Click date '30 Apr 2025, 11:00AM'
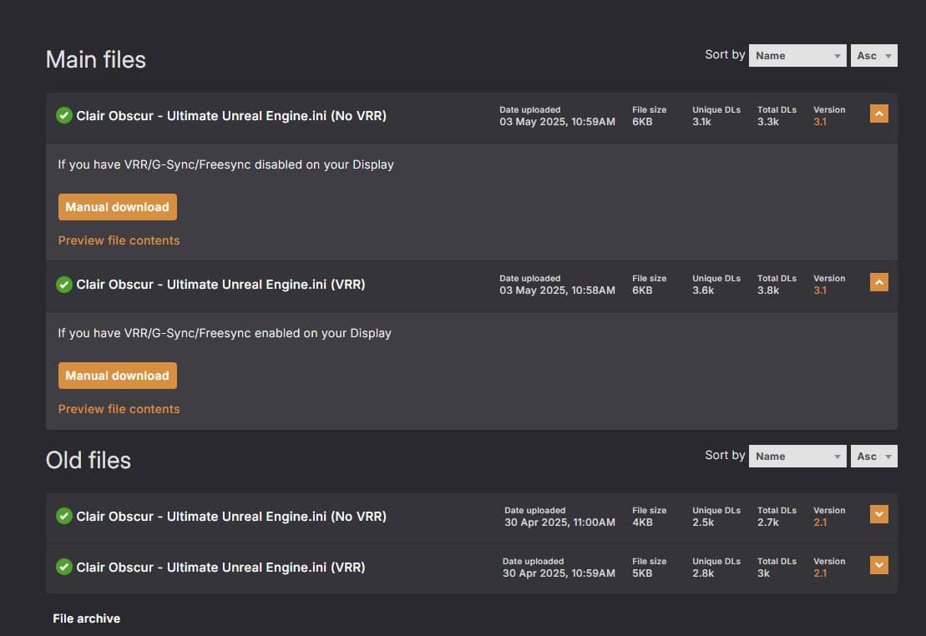The height and width of the screenshot is (636, 926). [x=559, y=522]
